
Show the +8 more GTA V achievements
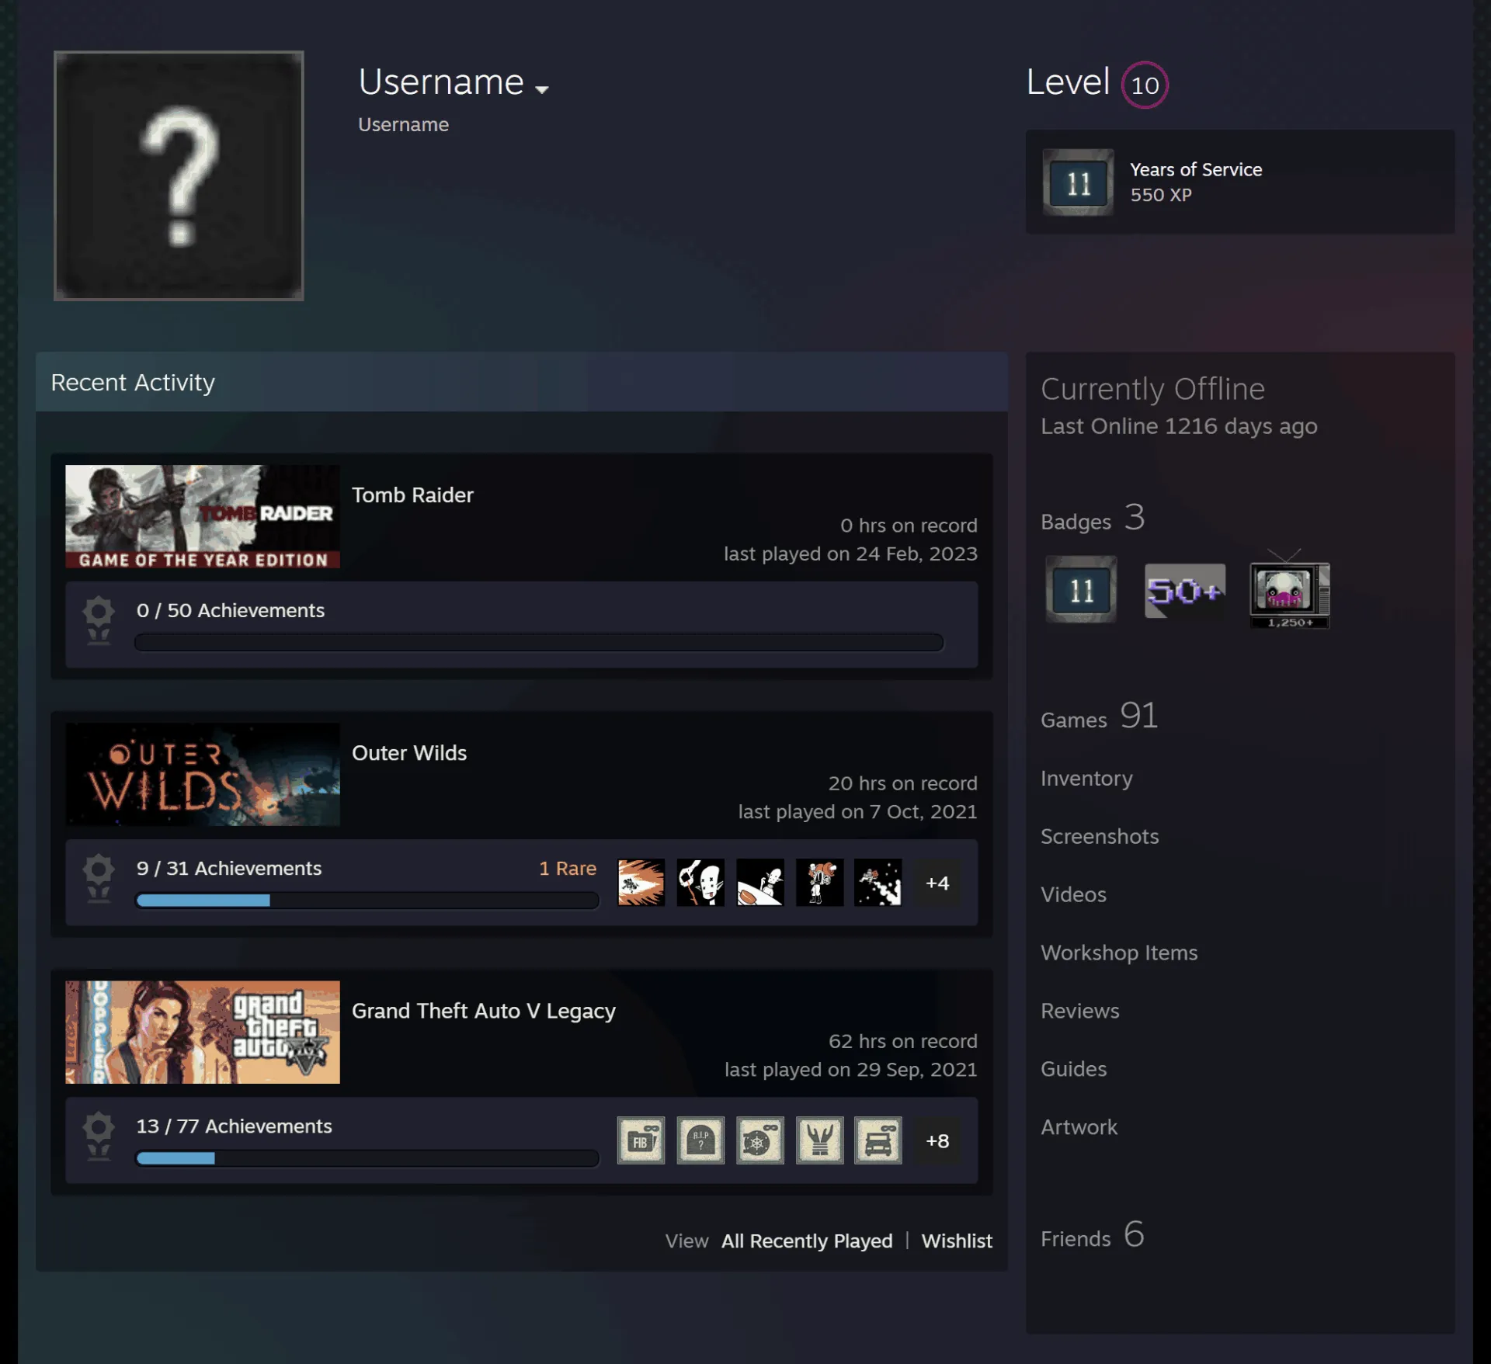(x=937, y=1140)
